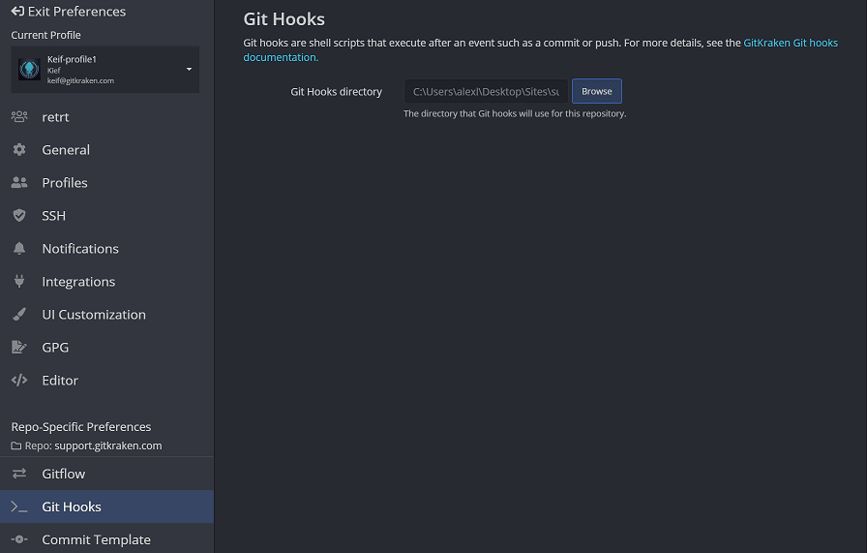Click the SSH shield icon

(x=19, y=216)
